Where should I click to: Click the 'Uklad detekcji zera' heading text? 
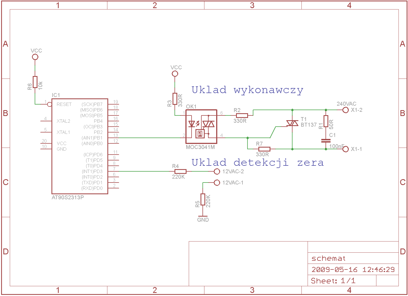coord(258,162)
